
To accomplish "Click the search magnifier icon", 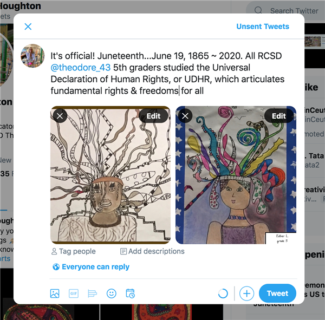I will (258, 10).
